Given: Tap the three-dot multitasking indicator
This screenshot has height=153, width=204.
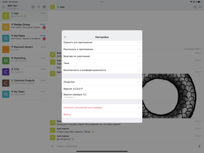Looking at the screenshot, I should 102,2.
